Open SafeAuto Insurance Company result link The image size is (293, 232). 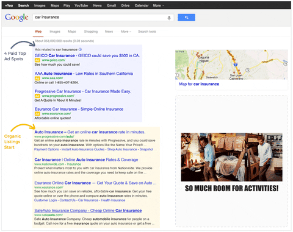pos(88,211)
